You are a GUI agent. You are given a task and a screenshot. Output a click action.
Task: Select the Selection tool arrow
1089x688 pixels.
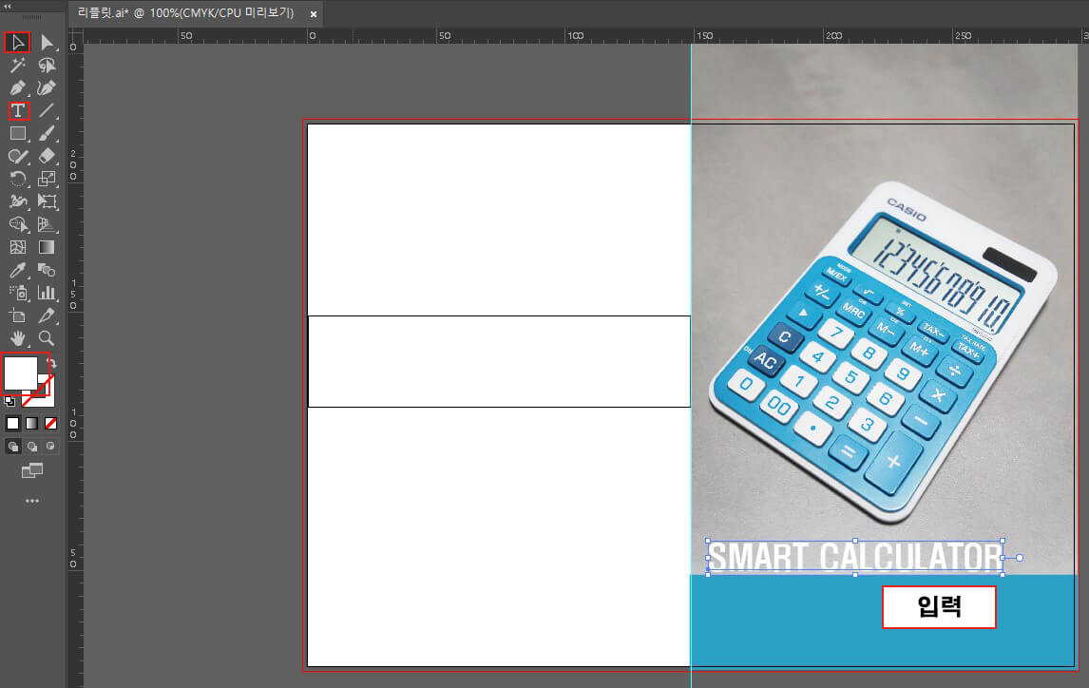pyautogui.click(x=17, y=43)
